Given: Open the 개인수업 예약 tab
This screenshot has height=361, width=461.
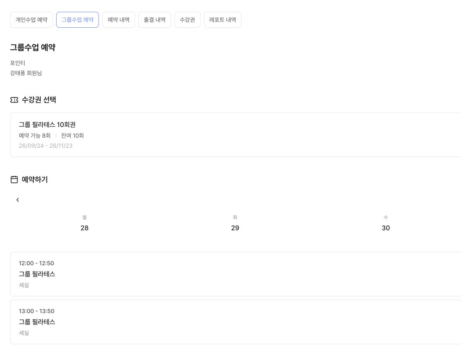Looking at the screenshot, I should click(31, 20).
